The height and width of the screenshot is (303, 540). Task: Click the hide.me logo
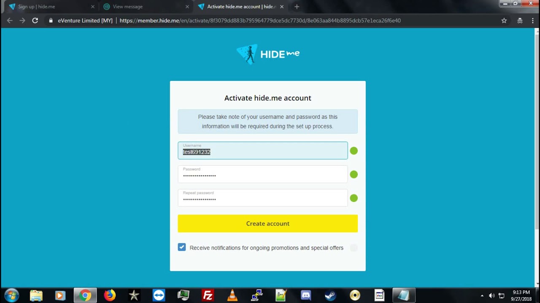268,54
